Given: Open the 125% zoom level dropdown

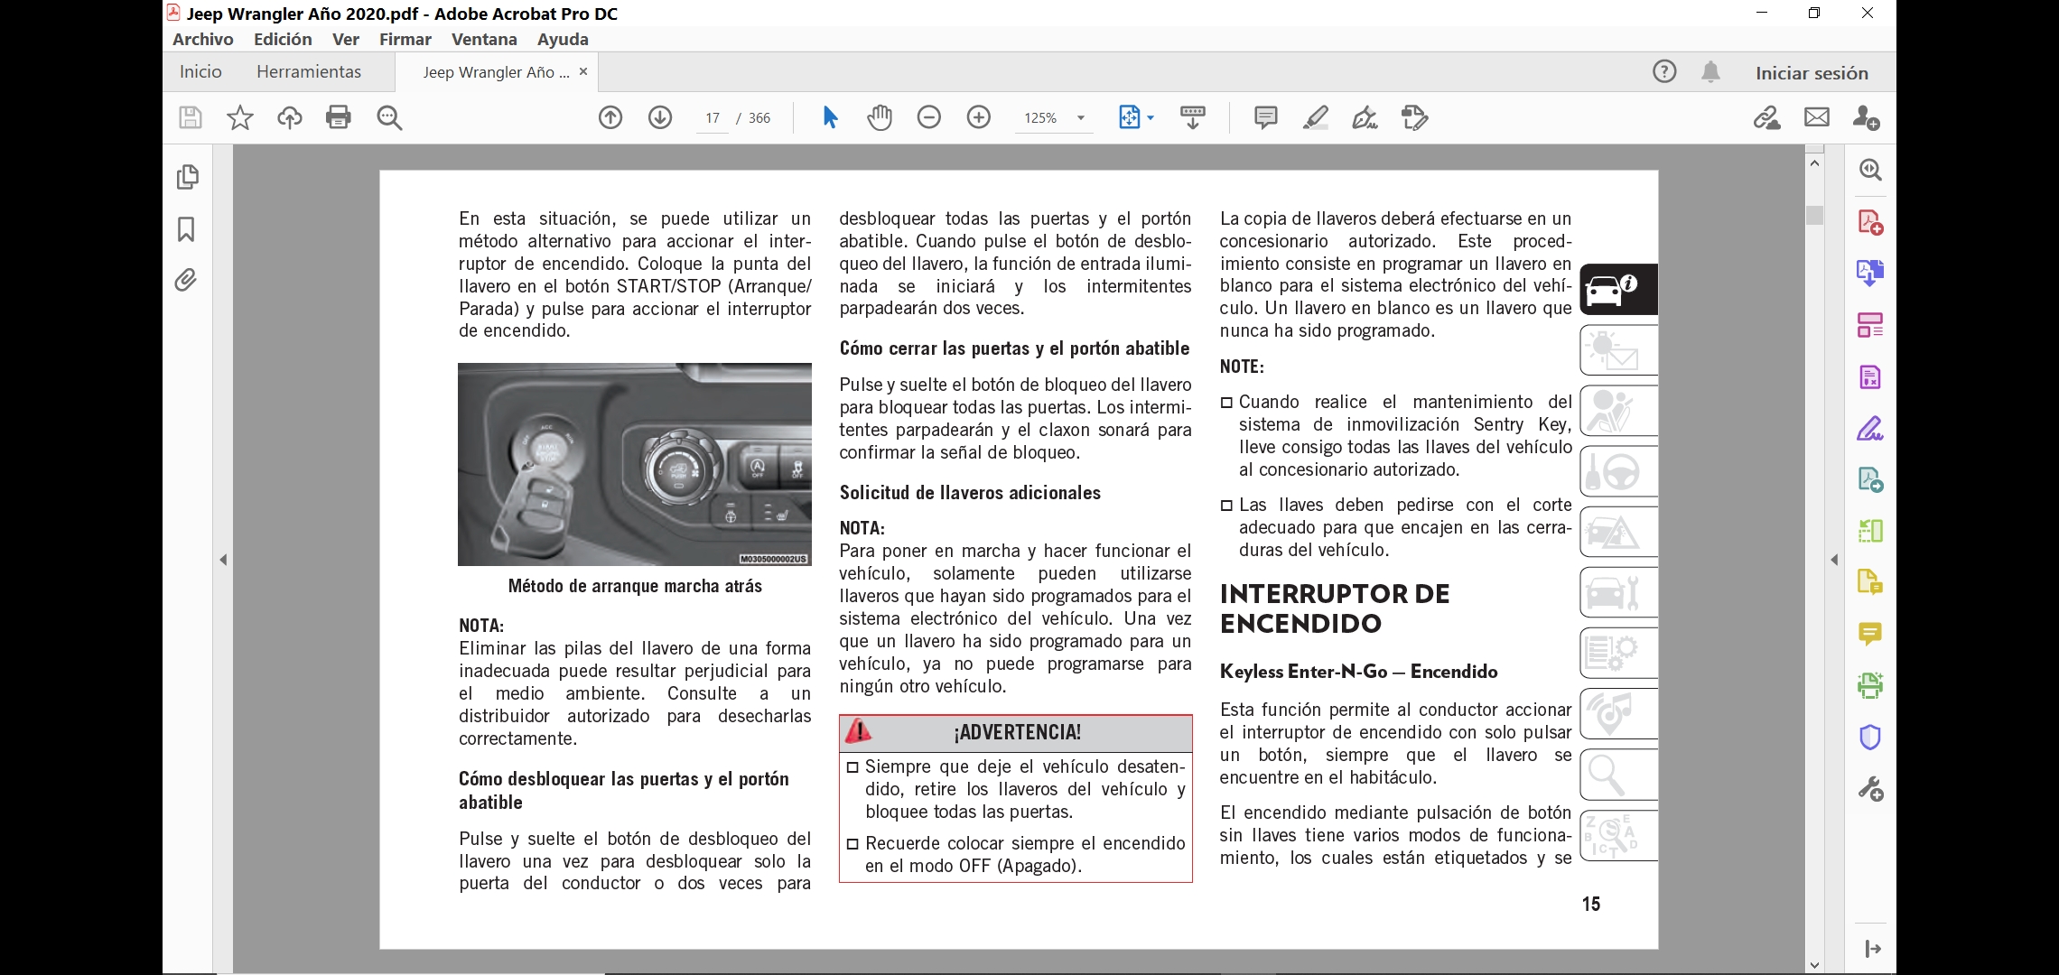Looking at the screenshot, I should 1080,118.
